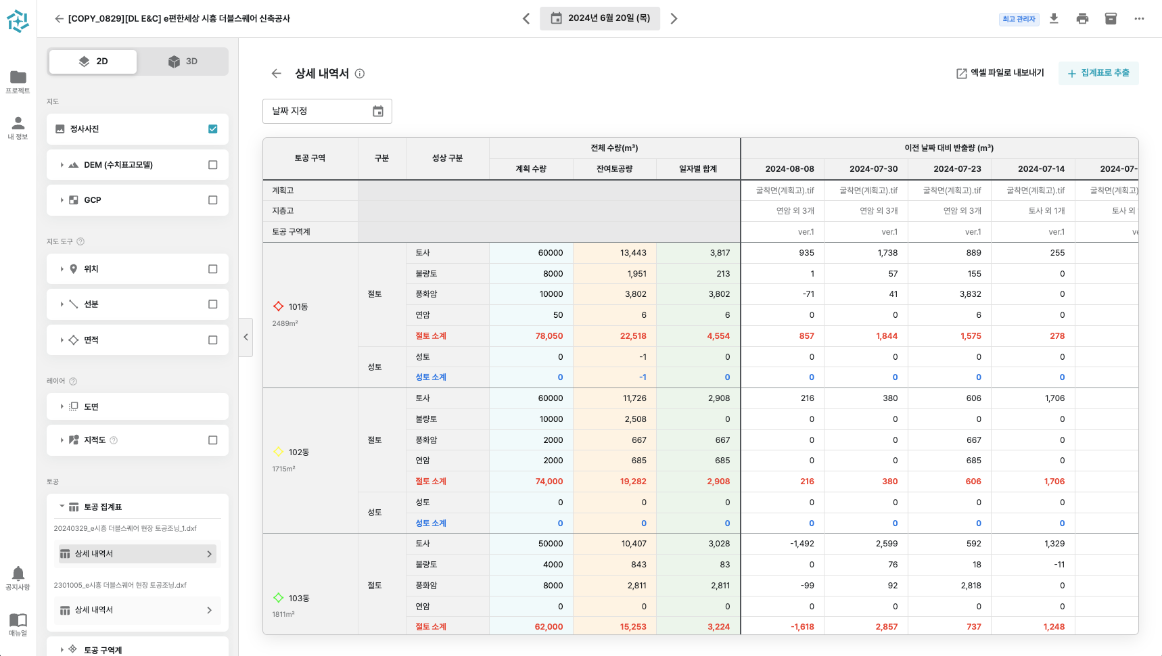
Task: Click the archive icon in the top toolbar
Action: 1111,18
